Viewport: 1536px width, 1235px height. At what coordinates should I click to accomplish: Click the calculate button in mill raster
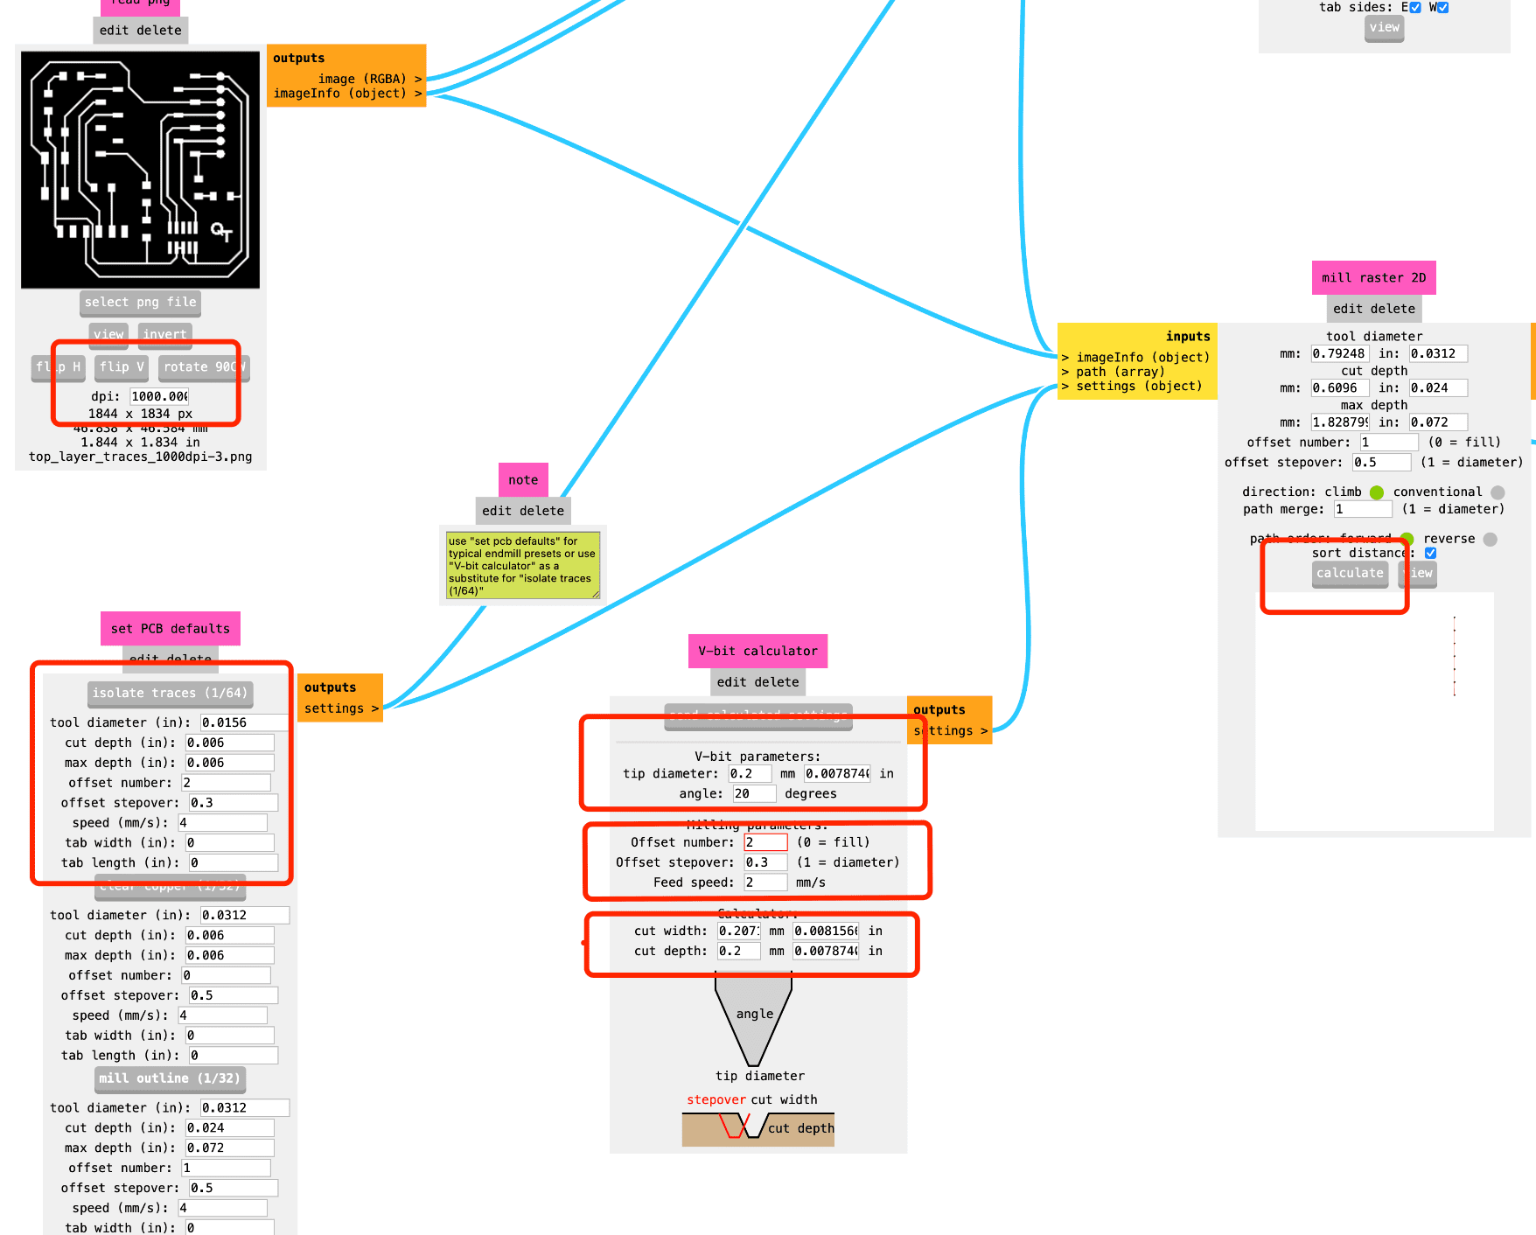tap(1350, 574)
